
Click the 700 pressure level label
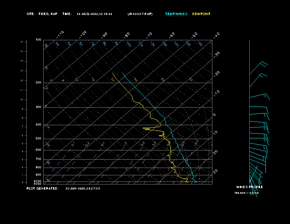pyautogui.click(x=38, y=159)
